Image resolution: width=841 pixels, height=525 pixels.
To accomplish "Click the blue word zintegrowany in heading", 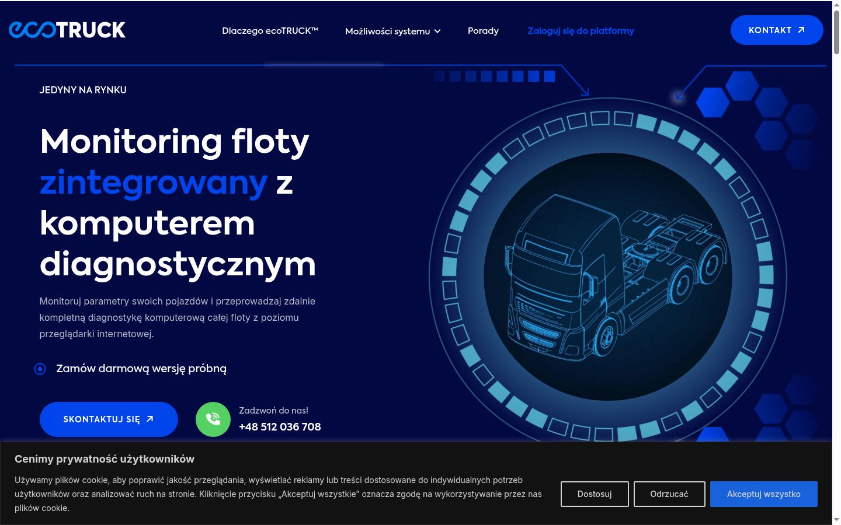I will 154,183.
